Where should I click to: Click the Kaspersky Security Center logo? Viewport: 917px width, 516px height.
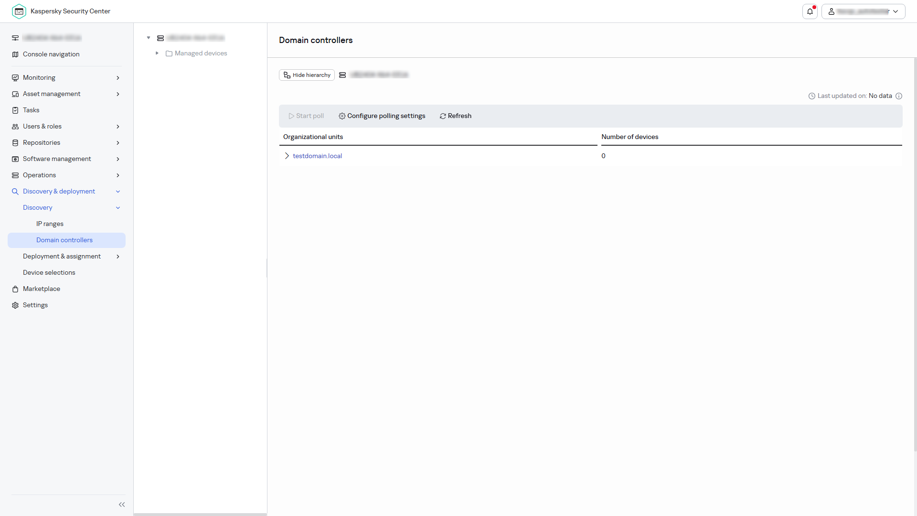19,11
